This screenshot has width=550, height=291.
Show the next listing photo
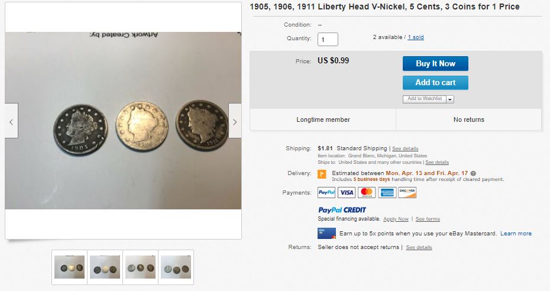(x=235, y=121)
